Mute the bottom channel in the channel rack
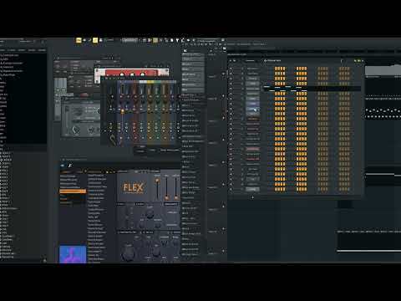Screen dimensions: 401x301 [231, 189]
